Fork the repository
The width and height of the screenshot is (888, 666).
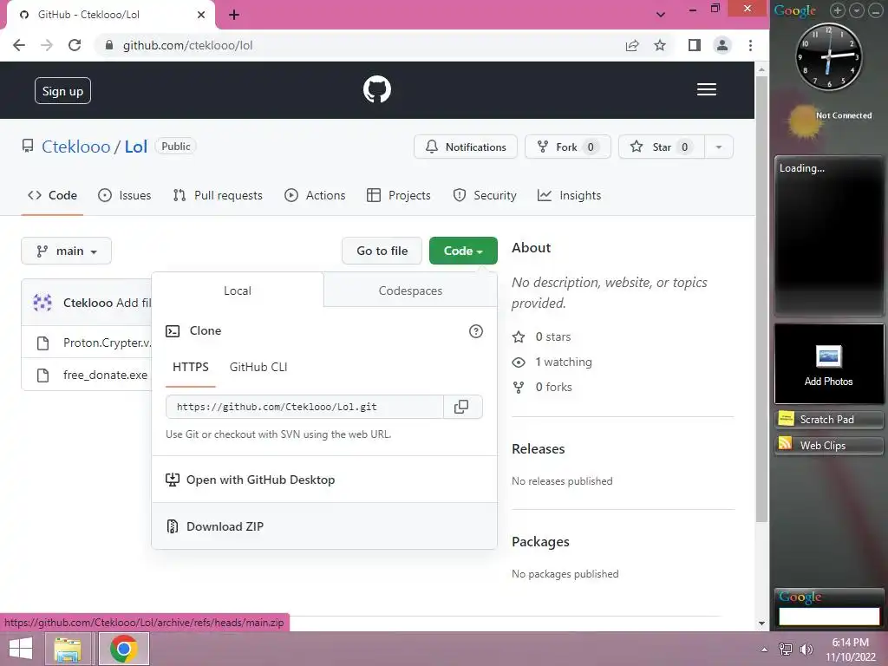[x=568, y=147]
